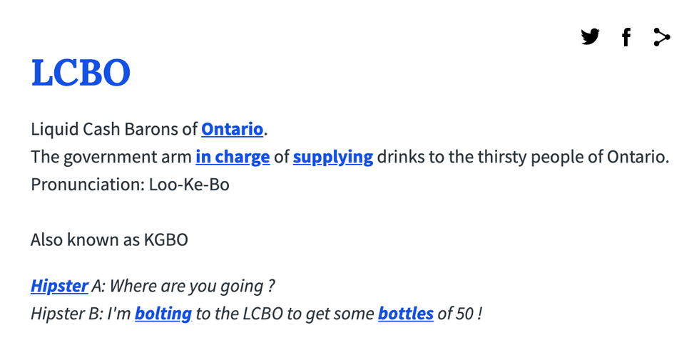Click the "supplying" hyperlink
This screenshot has width=699, height=345.
[x=333, y=156]
